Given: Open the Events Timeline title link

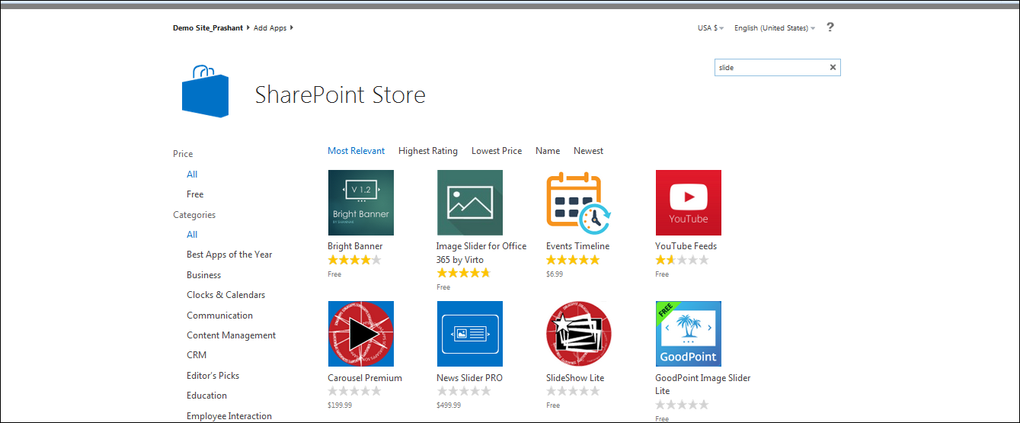Looking at the screenshot, I should point(578,246).
